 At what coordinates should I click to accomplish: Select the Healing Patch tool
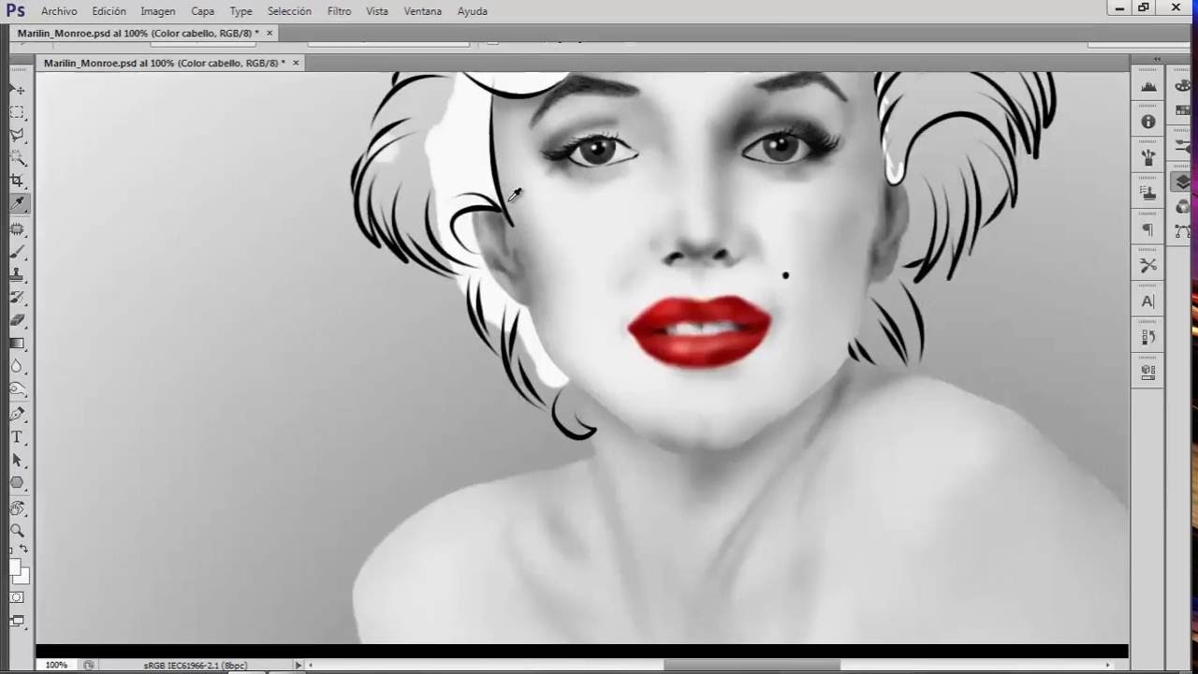tap(17, 229)
